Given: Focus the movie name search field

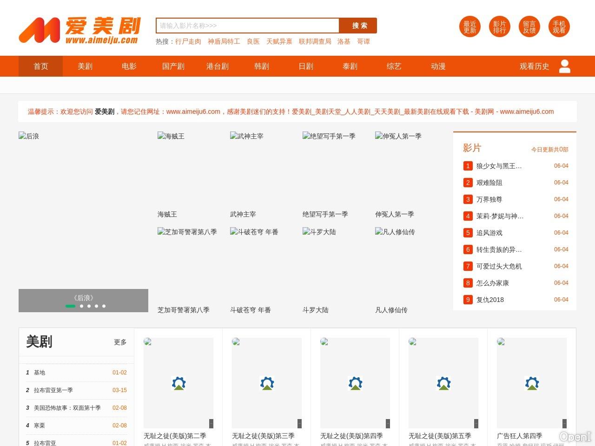Looking at the screenshot, I should tap(247, 26).
